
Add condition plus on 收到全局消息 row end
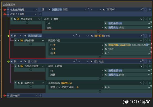[150, 10]
